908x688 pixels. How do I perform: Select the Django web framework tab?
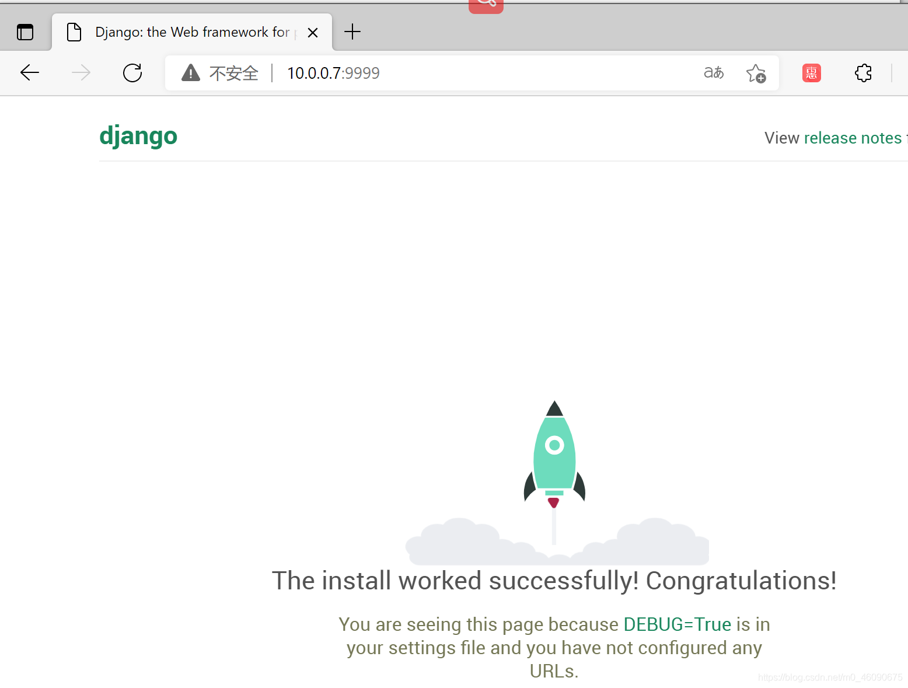(192, 32)
